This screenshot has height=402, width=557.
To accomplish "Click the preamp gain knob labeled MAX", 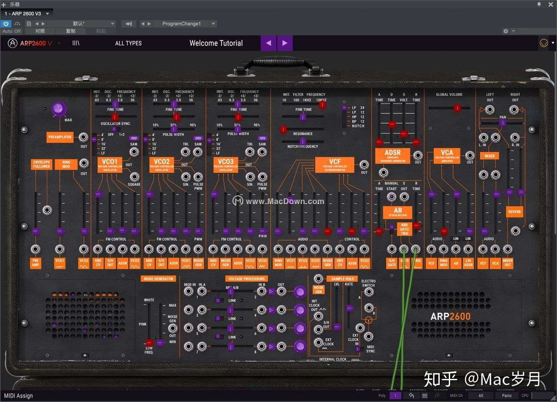I will pyautogui.click(x=59, y=110).
